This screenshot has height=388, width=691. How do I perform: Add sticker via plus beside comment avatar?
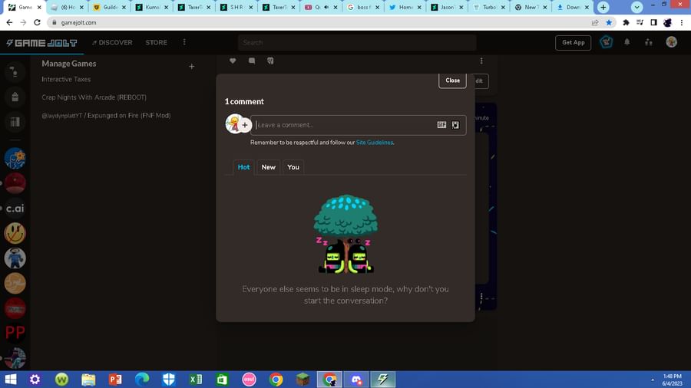click(245, 125)
